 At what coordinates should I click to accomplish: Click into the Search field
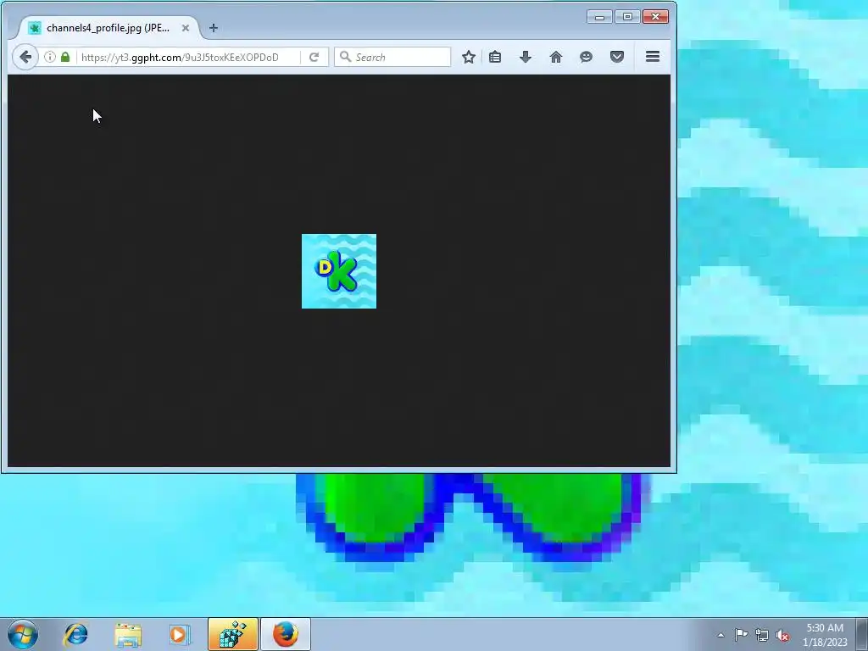click(392, 57)
